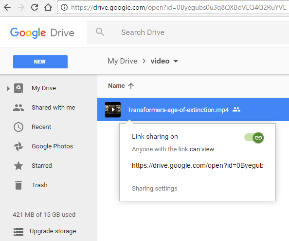Open the browser home page icon

[x=48, y=7]
